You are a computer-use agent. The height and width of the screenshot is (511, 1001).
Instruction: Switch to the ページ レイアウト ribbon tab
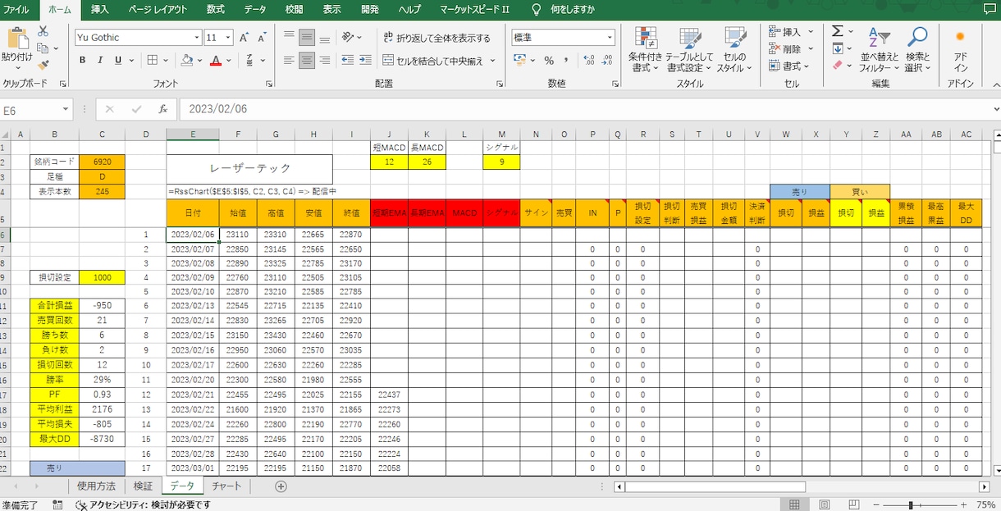point(158,10)
